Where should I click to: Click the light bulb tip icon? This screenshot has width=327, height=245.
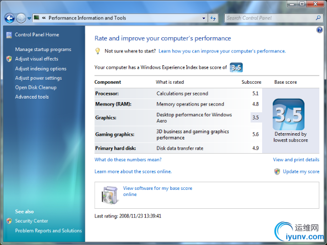click(x=98, y=51)
